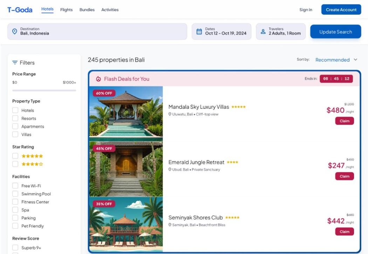The height and width of the screenshot is (254, 368).
Task: Click the T-Goda logo
Action: (20, 10)
